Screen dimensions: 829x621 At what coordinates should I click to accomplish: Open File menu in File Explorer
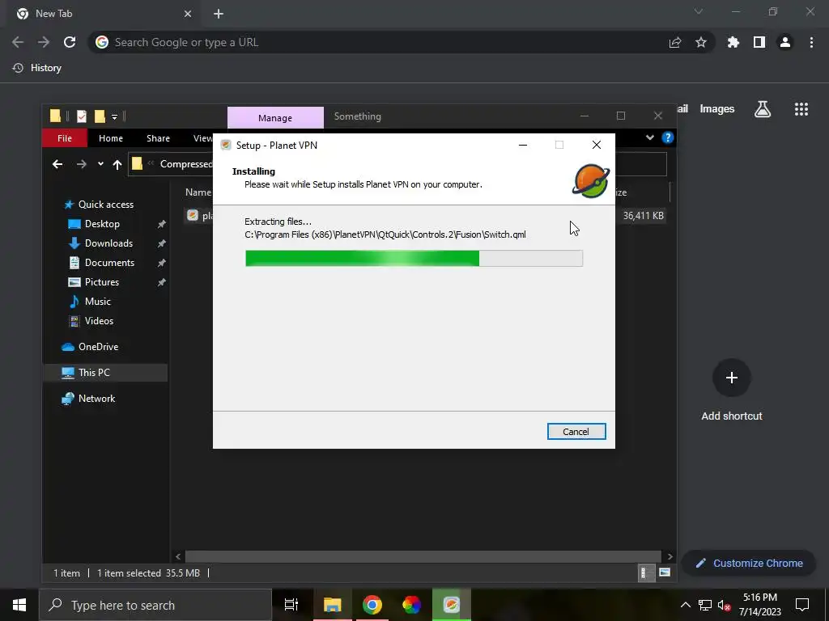pos(65,137)
